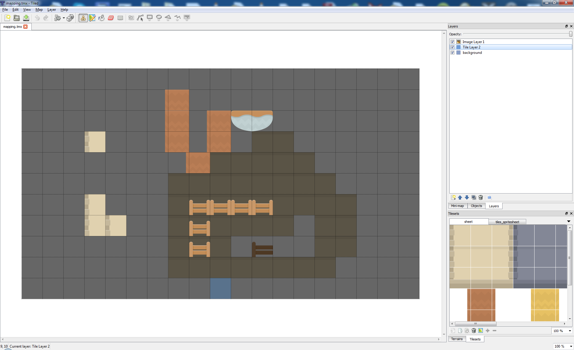This screenshot has height=350, width=574.
Task: Lower layer with the down arrow
Action: (467, 197)
